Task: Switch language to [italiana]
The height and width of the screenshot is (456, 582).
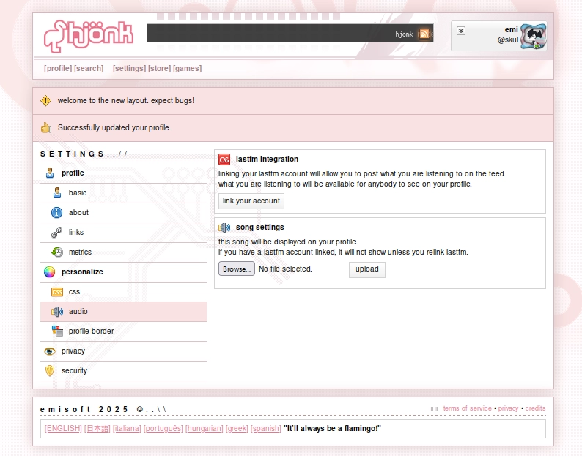Action: click(127, 429)
